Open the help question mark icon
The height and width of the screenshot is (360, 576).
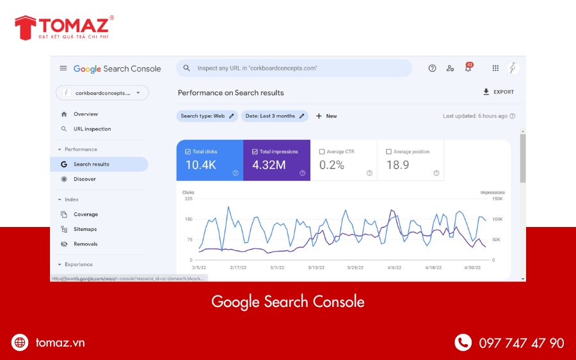[x=432, y=68]
